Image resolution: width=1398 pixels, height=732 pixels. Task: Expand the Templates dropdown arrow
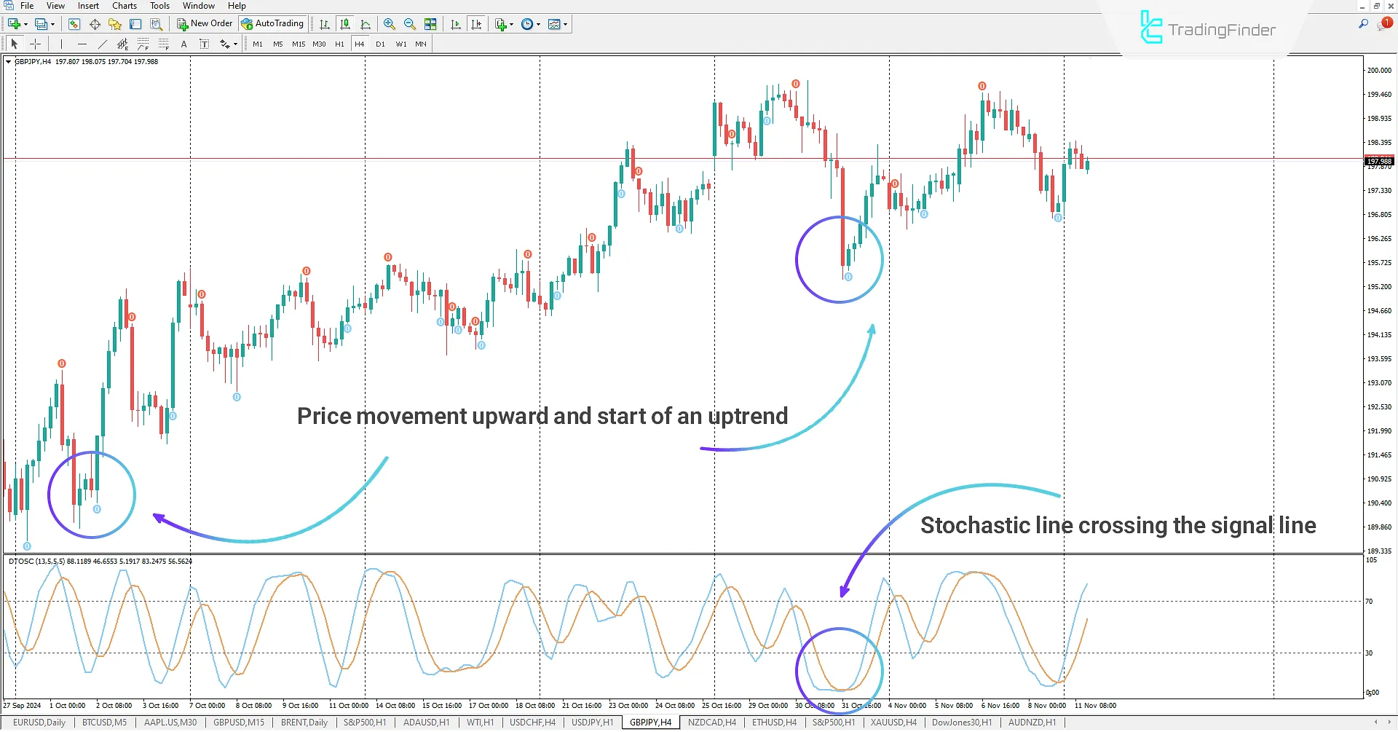tap(565, 24)
